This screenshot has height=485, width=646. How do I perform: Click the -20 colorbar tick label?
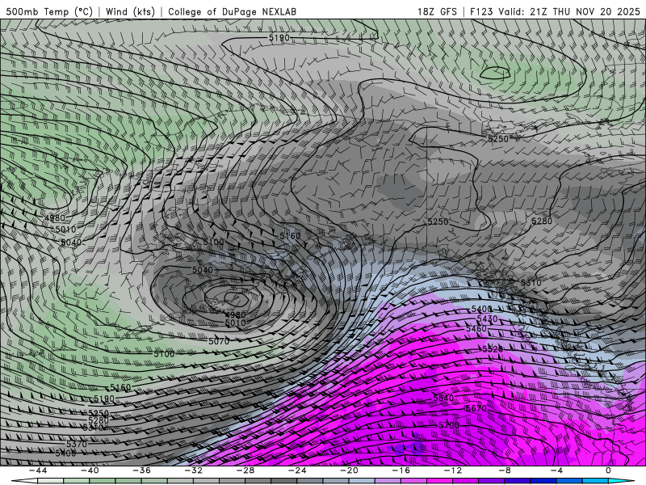click(349, 470)
